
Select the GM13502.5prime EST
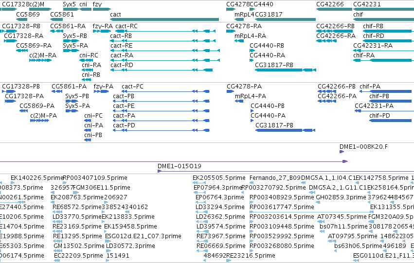click(x=57, y=251)
